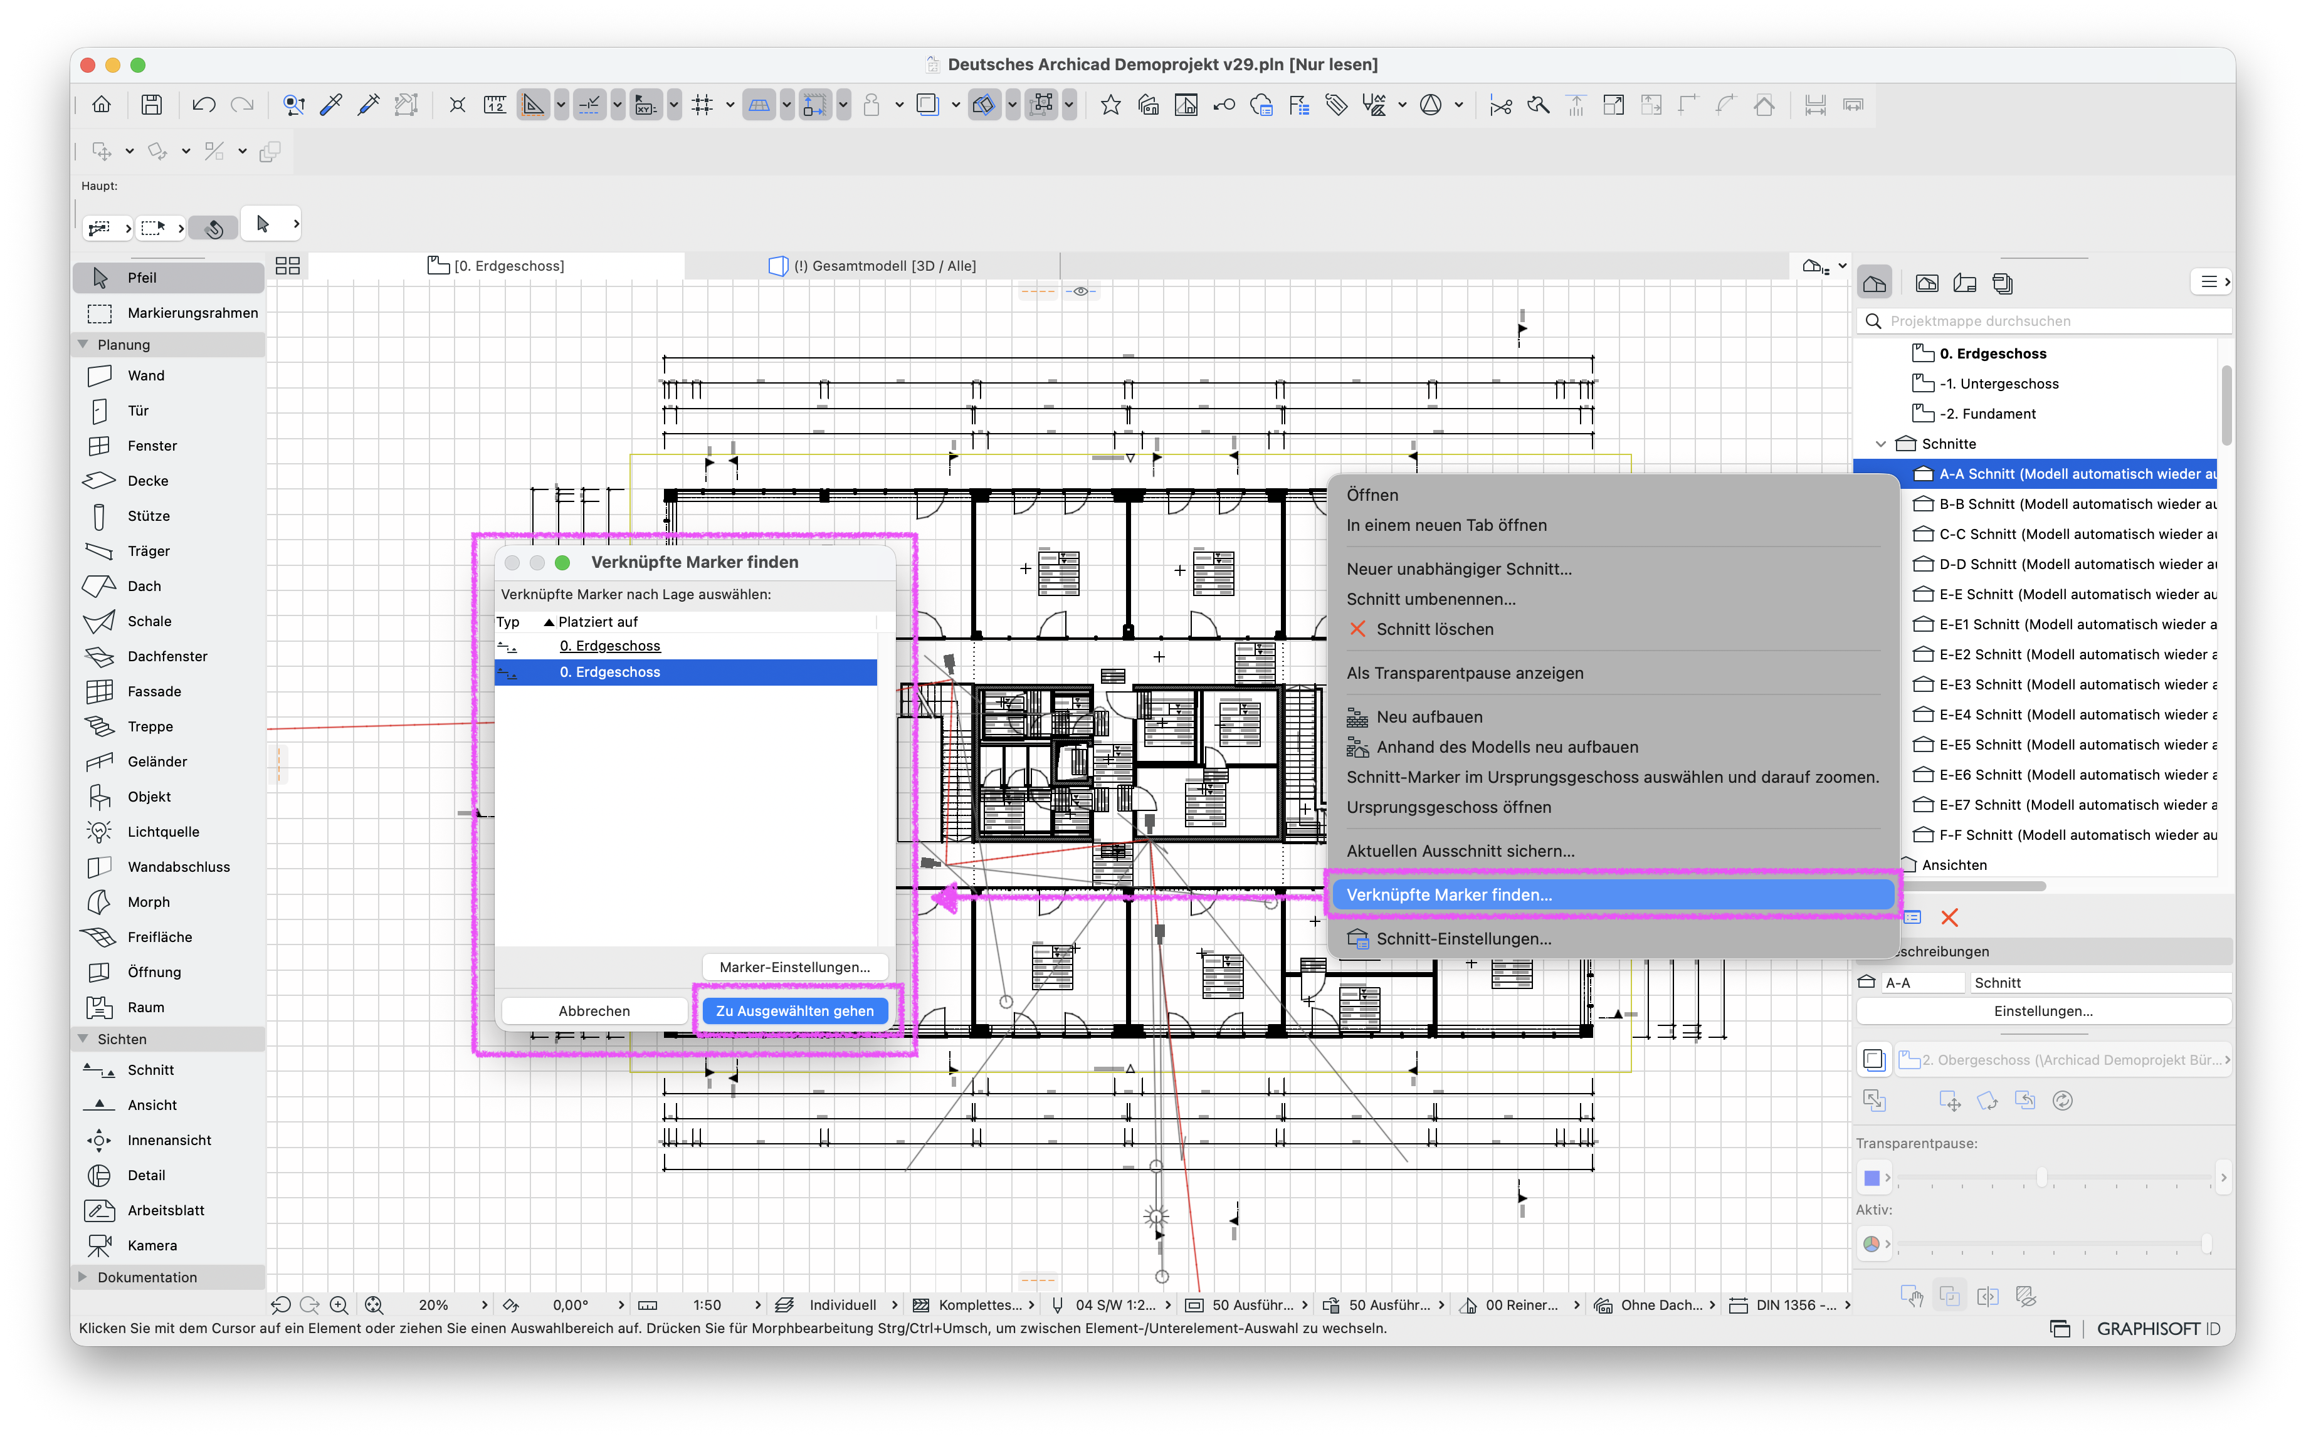Toggle snap guides button in toolbar
Image resolution: width=2306 pixels, height=1439 pixels.
[x=589, y=105]
